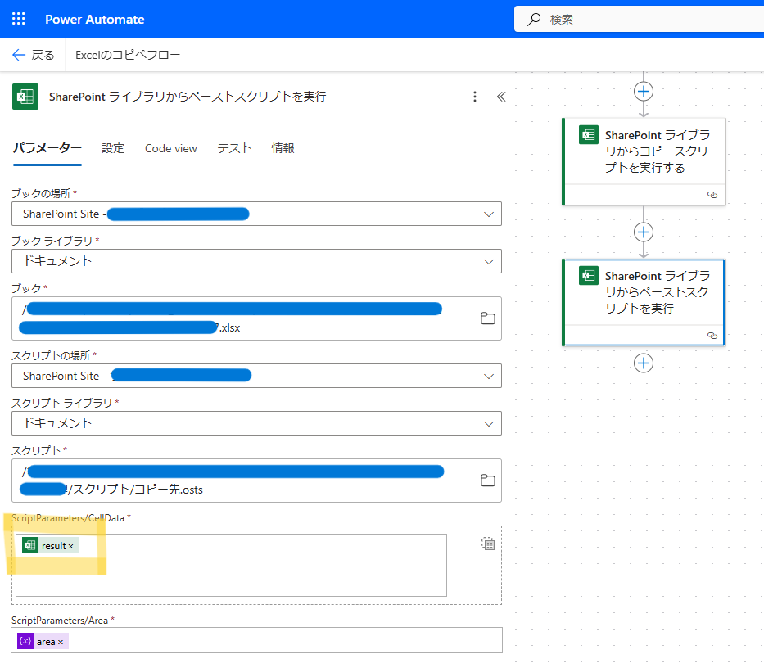Click the Excel icon in the panel header
The height and width of the screenshot is (668, 764).
tap(25, 97)
